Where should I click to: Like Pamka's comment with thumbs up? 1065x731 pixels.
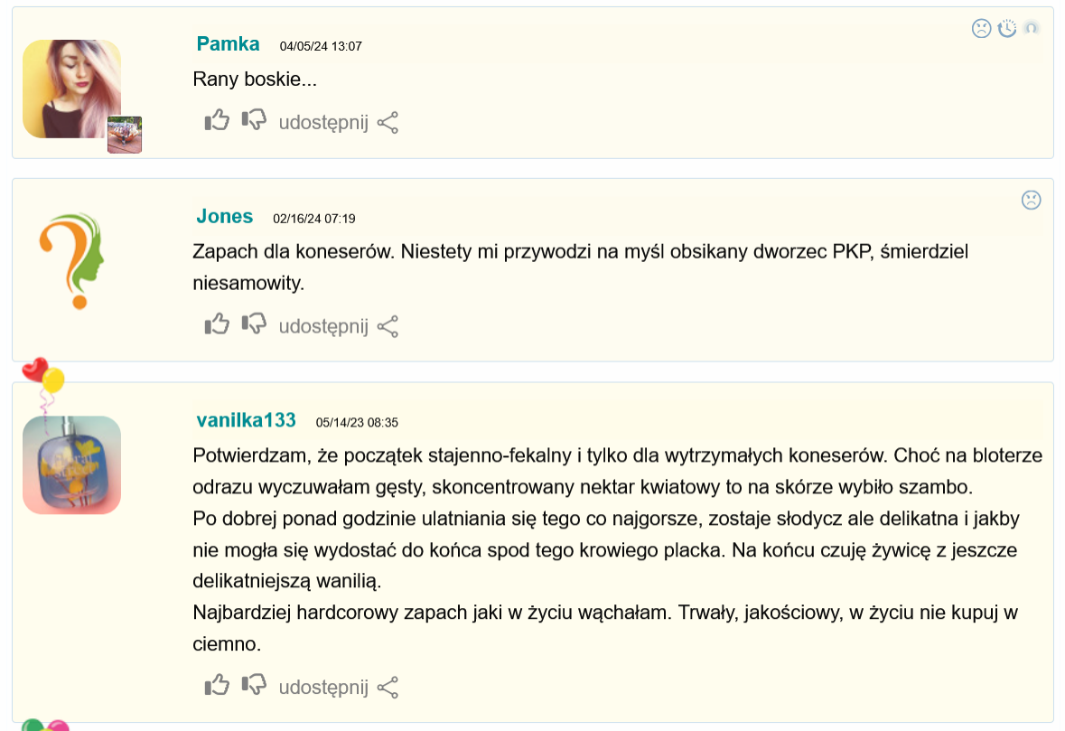pyautogui.click(x=217, y=120)
